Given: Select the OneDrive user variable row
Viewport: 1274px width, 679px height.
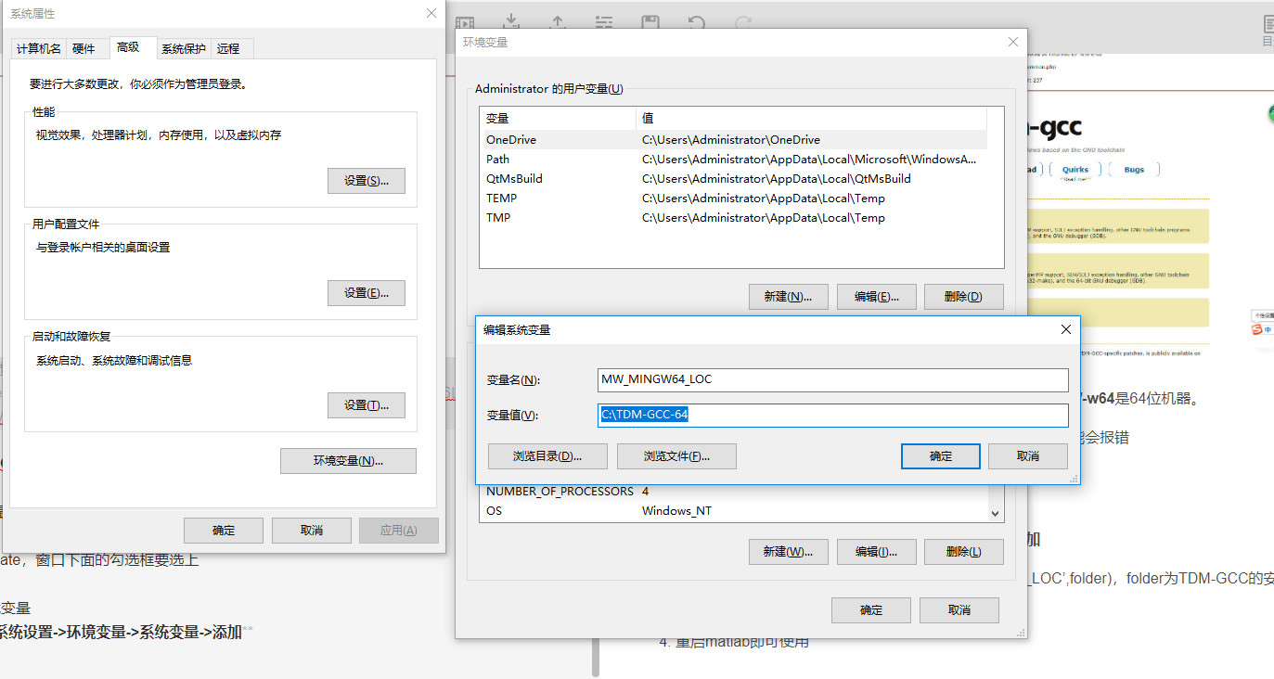Looking at the screenshot, I should point(733,140).
